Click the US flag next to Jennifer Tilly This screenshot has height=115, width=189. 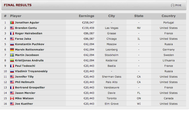[12, 77]
